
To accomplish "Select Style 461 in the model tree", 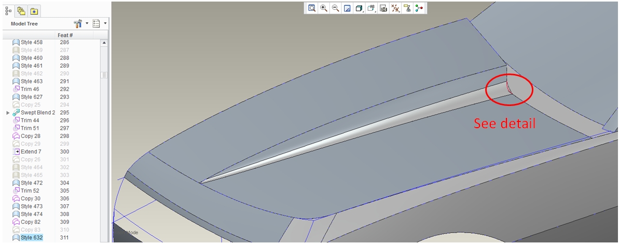I will 32,66.
